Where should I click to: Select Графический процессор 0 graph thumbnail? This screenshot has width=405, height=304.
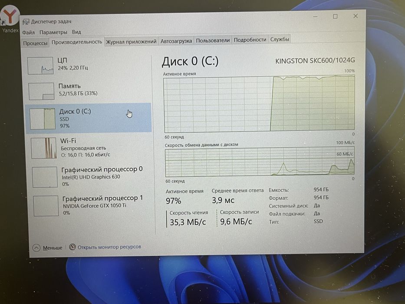coord(45,177)
